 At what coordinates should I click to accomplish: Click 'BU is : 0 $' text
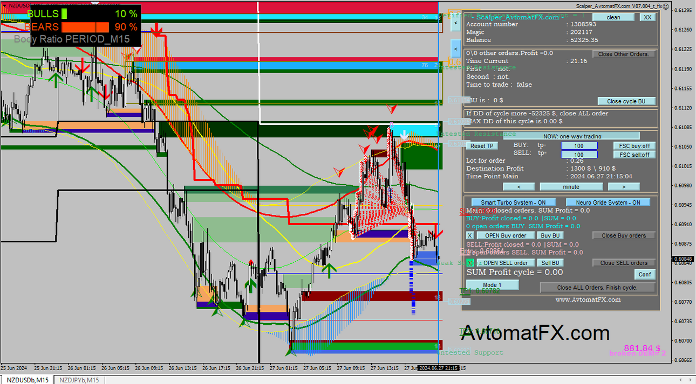point(486,100)
